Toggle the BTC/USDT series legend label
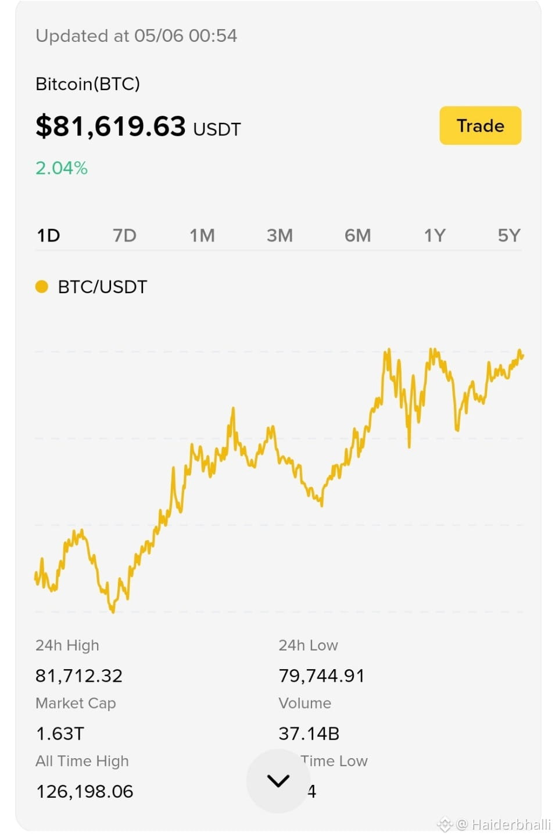Image resolution: width=555 pixels, height=839 pixels. 102,287
